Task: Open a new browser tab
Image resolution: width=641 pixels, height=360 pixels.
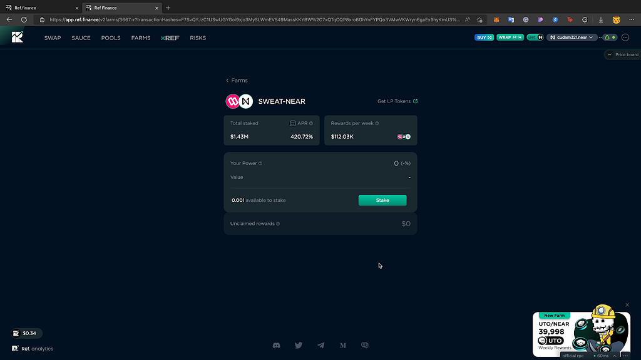Action: 168,7
